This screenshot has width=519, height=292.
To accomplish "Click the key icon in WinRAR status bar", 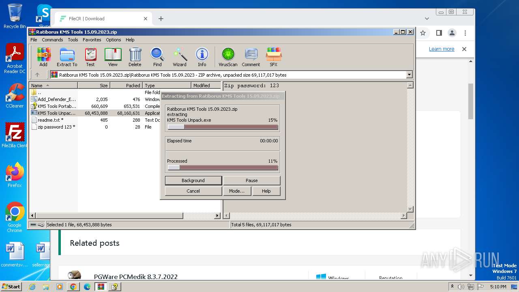I will point(41,225).
